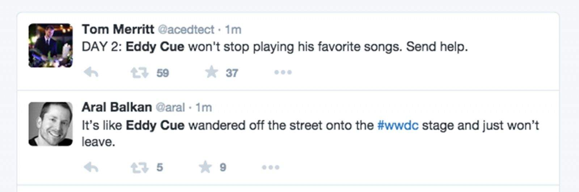Screen dimensions: 579x192
Task: Open the @acedtect handle link
Action: (x=186, y=30)
